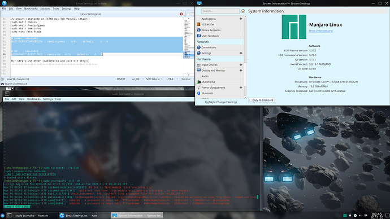Open Online Accounts in System Settings sidebar
The height and width of the screenshot is (219, 390).
(220, 30)
